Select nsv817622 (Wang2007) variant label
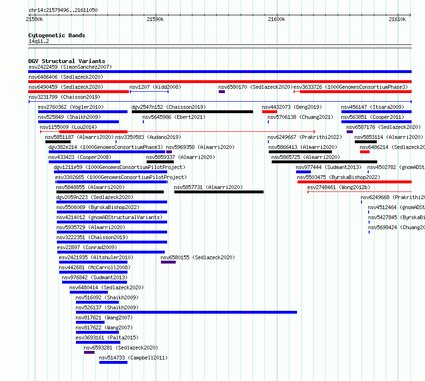The width and height of the screenshot is (425, 381). 104,328
